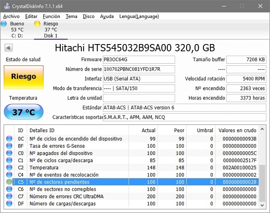Open the Lengua(Language) menu
The width and height of the screenshot is (270, 213).
139,16
